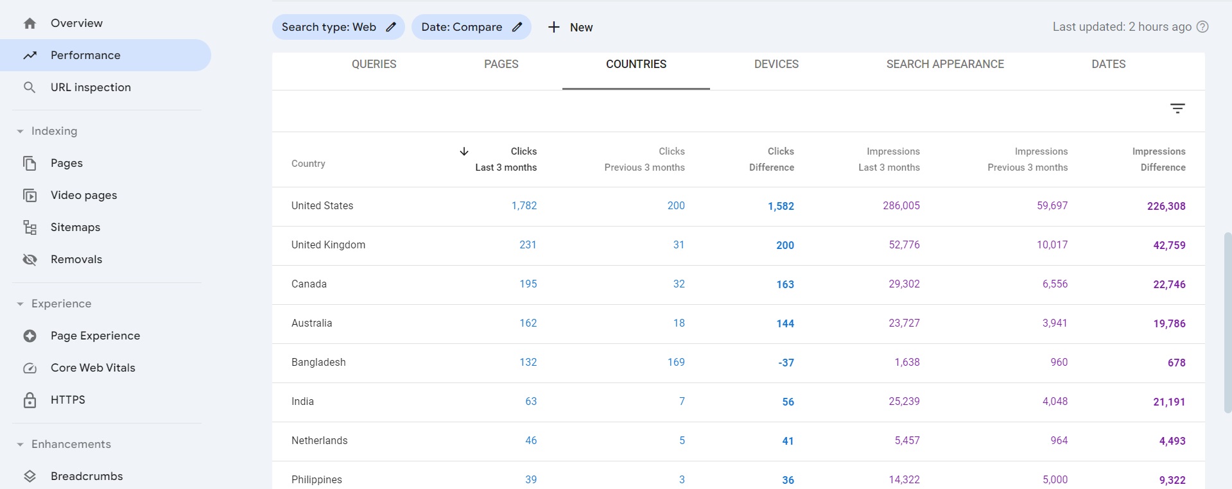The width and height of the screenshot is (1232, 489).
Task: Open Performance in the sidebar
Action: click(x=105, y=55)
